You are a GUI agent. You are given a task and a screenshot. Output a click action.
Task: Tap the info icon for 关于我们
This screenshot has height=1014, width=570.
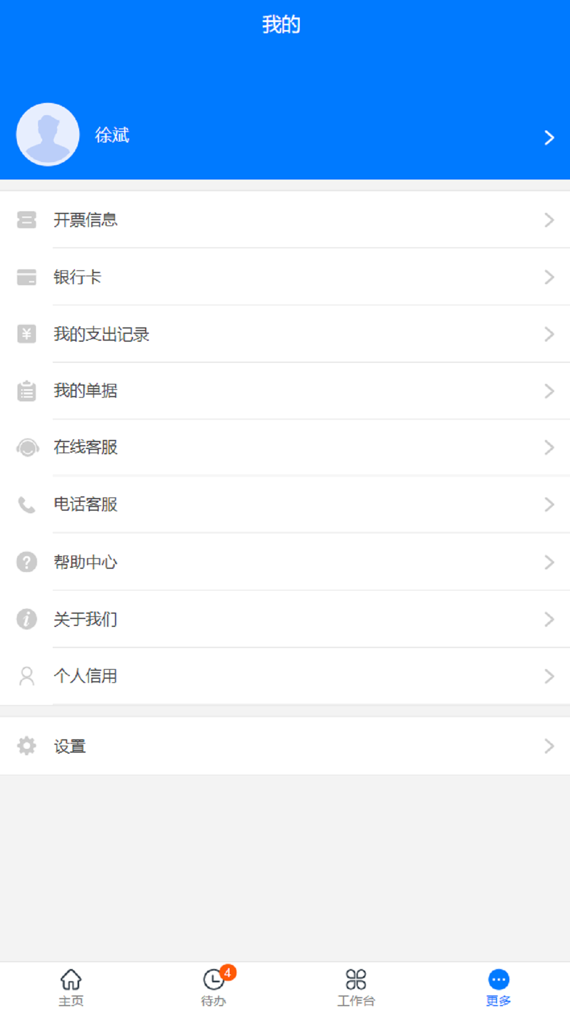pyautogui.click(x=26, y=619)
